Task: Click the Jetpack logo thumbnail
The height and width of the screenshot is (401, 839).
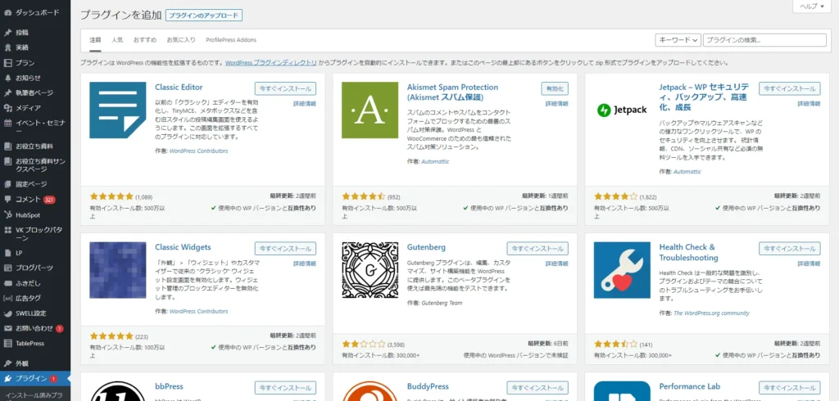Action: click(x=622, y=110)
